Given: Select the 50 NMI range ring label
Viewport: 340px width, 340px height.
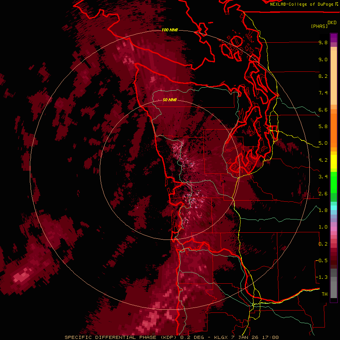Looking at the screenshot, I should (x=170, y=100).
